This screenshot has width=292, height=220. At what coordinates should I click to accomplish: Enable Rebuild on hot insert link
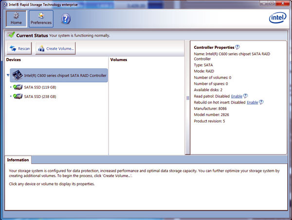point(252,102)
